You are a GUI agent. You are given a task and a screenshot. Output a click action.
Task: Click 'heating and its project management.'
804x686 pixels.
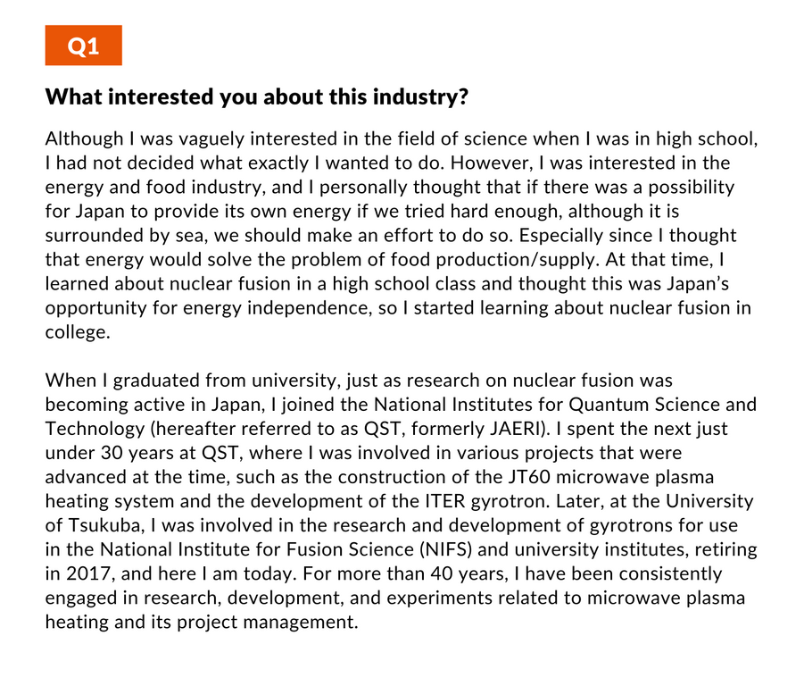pos(202,622)
